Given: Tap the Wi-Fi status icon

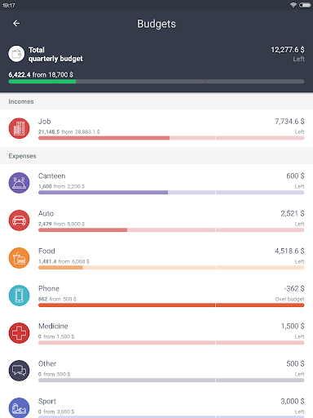Looking at the screenshot, I should (293, 5).
